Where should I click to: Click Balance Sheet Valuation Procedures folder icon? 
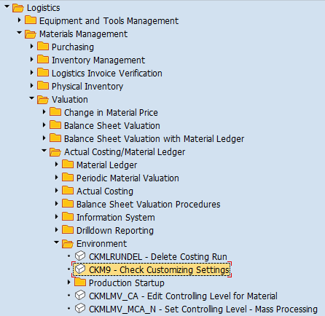pyautogui.click(x=68, y=203)
